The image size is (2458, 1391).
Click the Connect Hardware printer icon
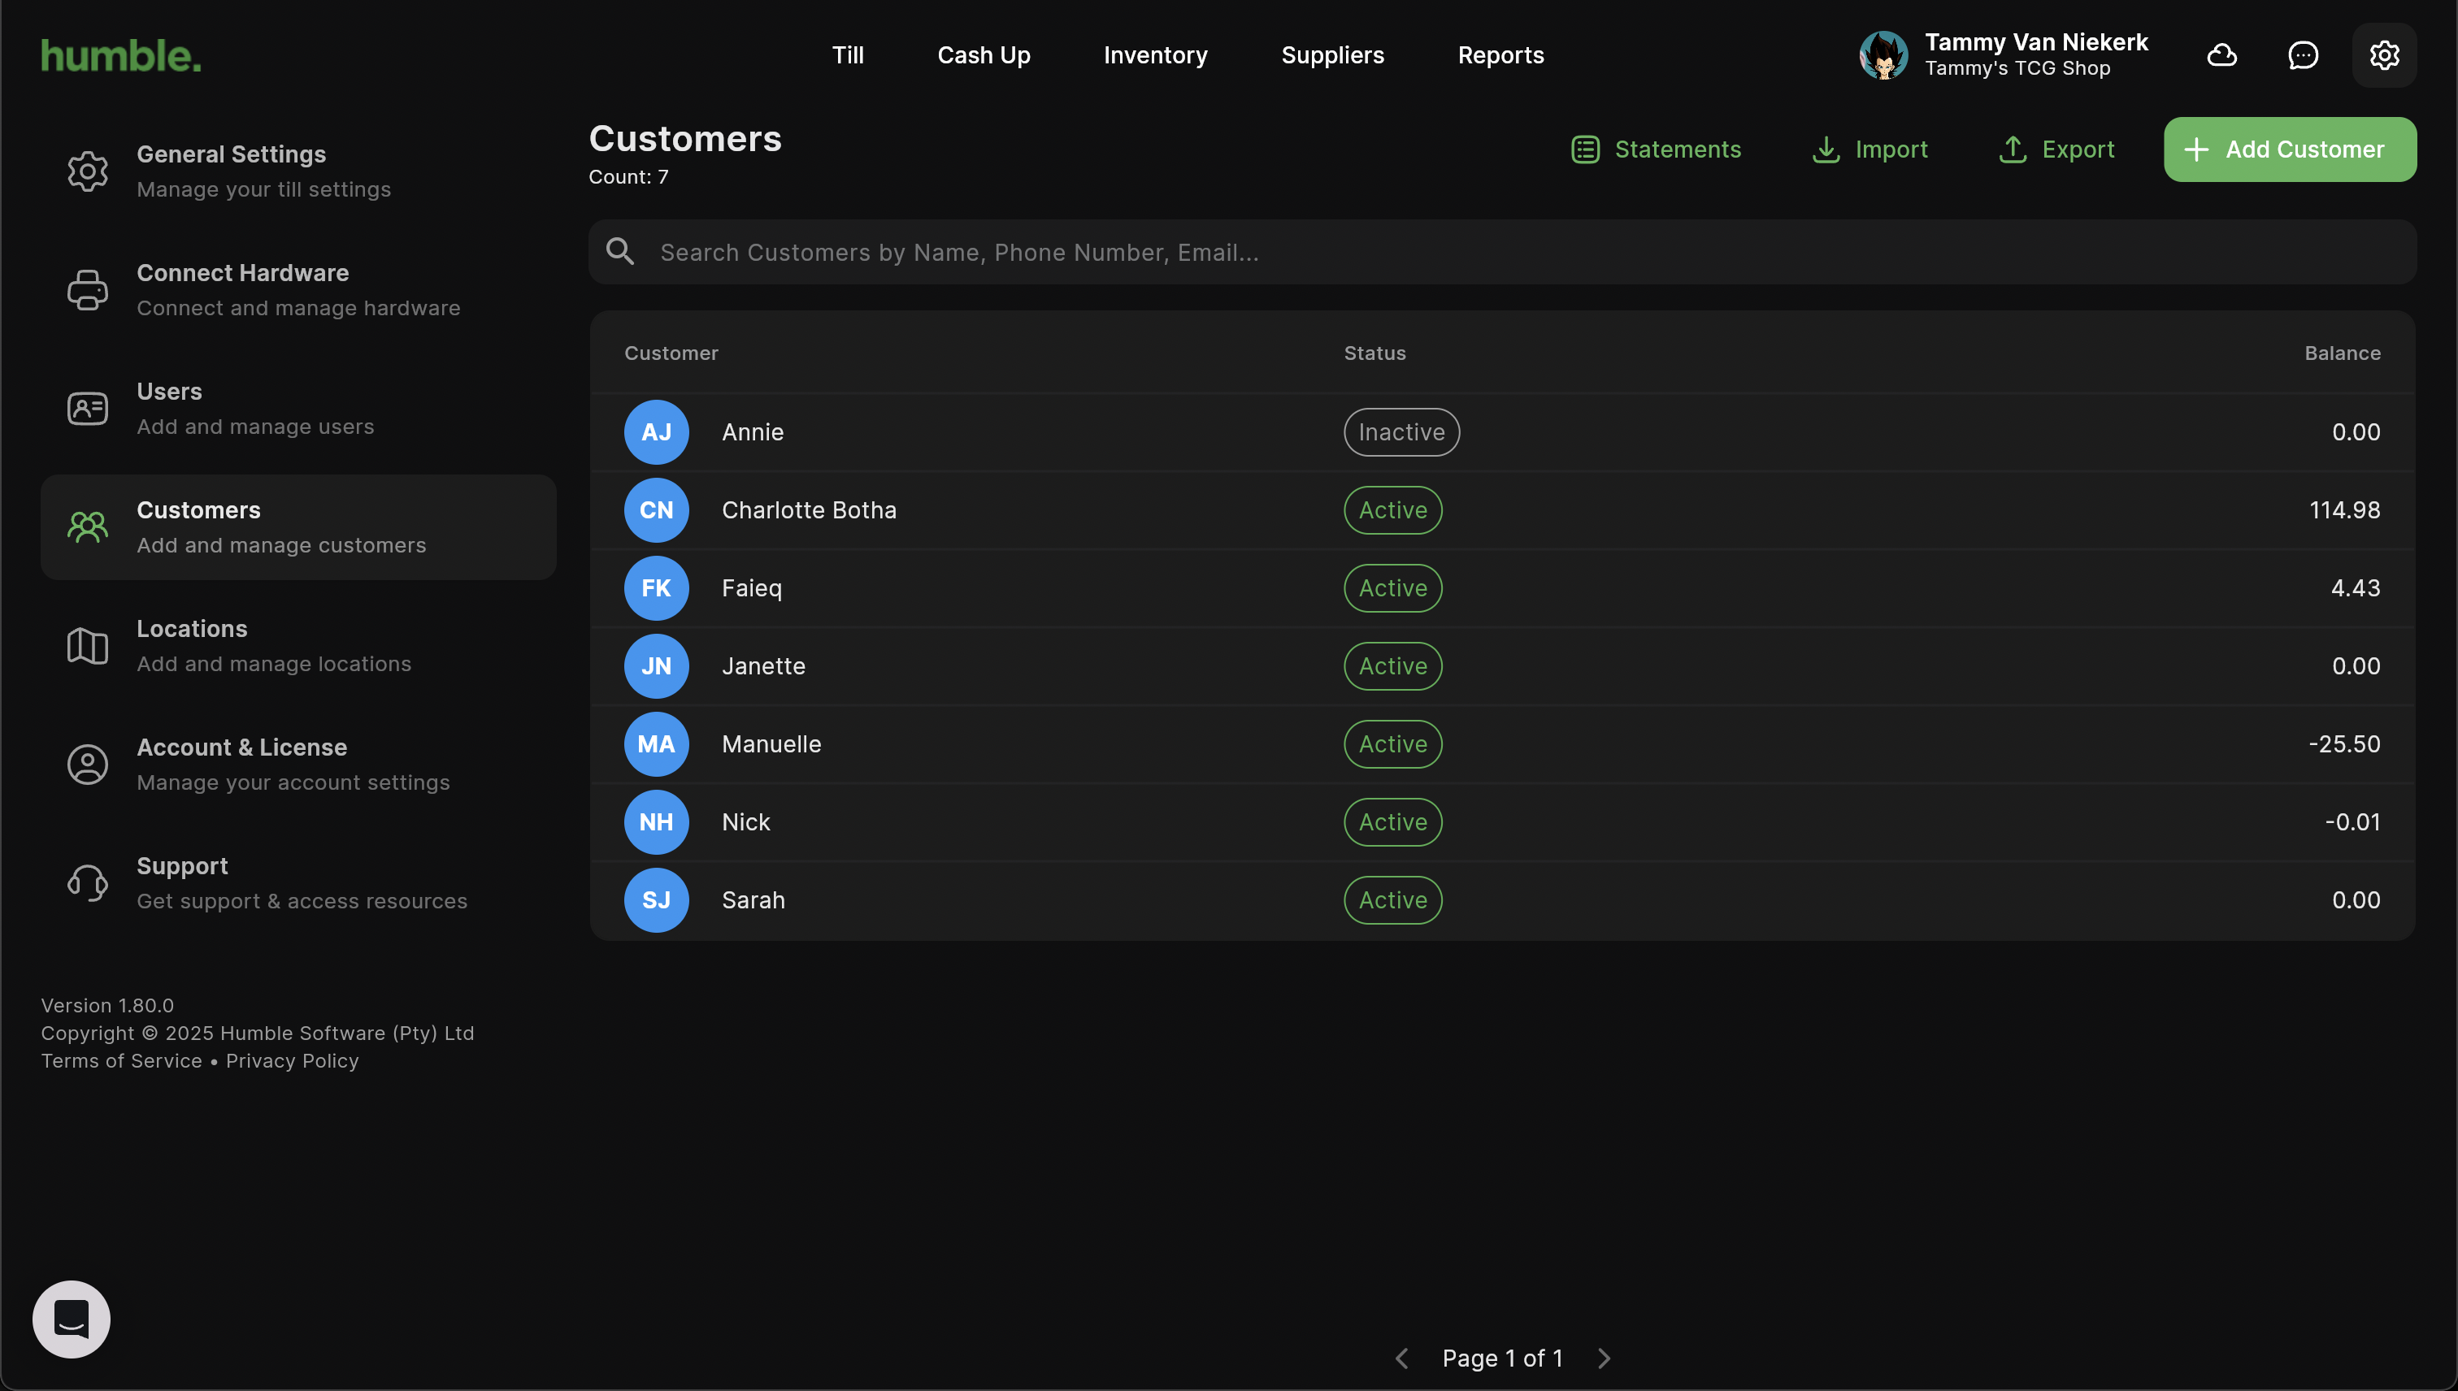[x=87, y=290]
